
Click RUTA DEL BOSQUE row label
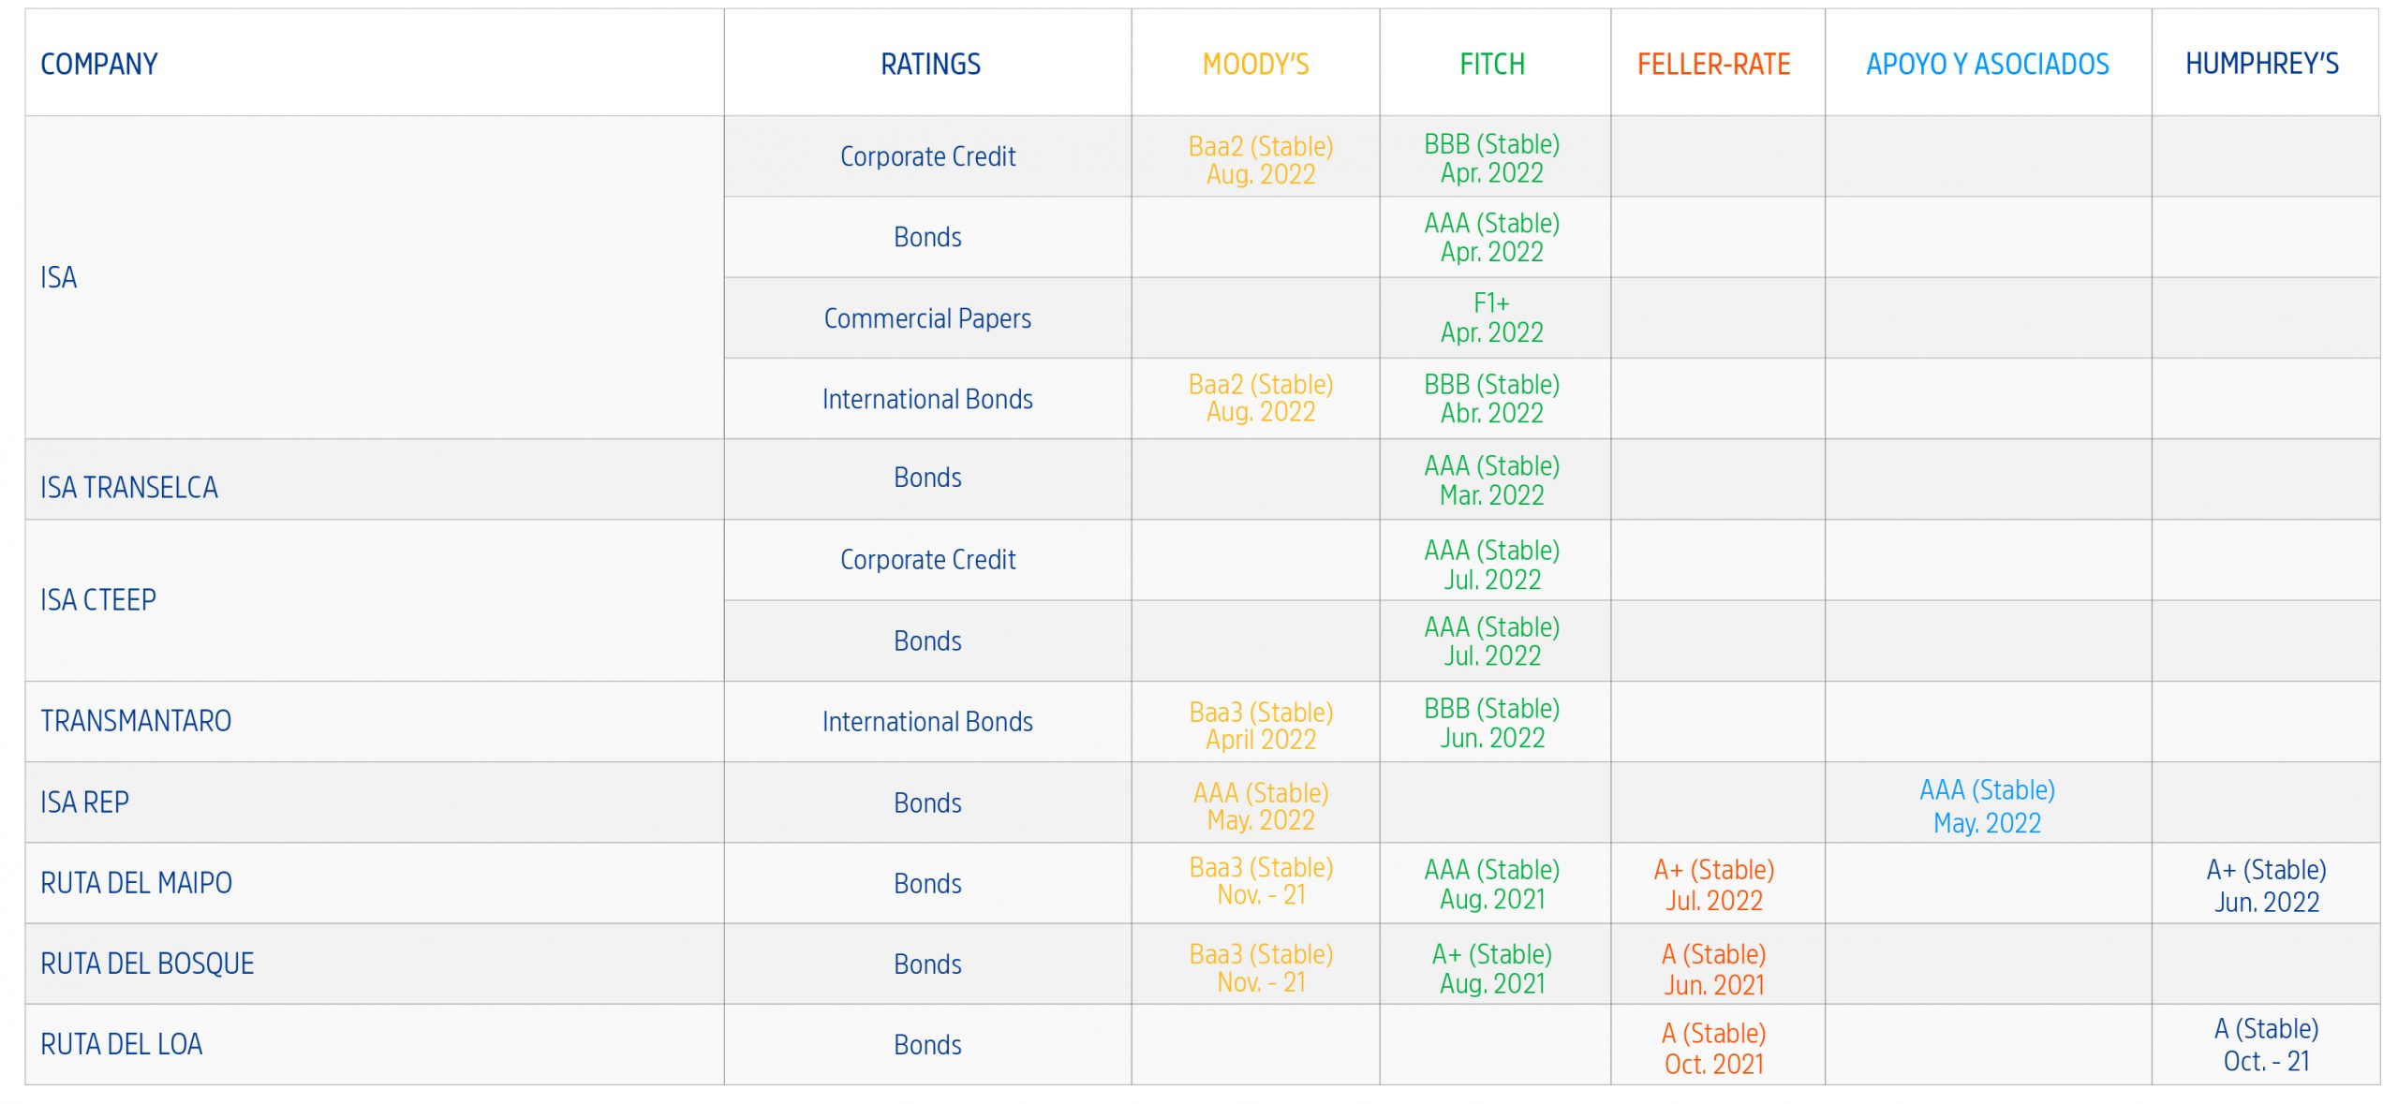click(x=147, y=963)
